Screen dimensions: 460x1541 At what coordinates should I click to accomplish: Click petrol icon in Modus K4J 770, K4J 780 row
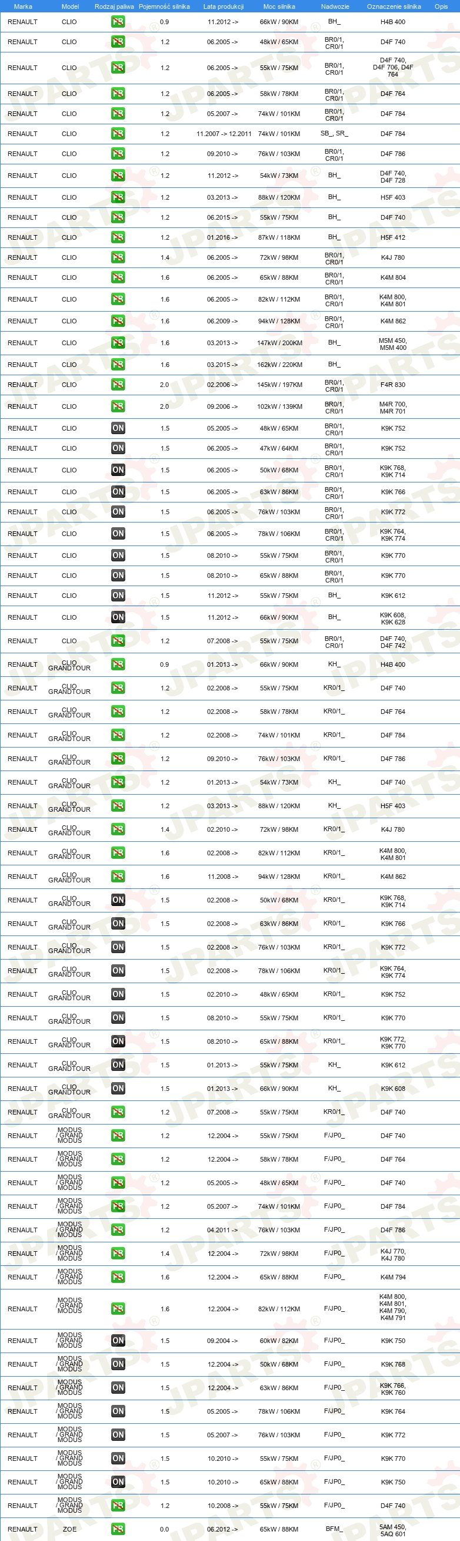tap(118, 1254)
